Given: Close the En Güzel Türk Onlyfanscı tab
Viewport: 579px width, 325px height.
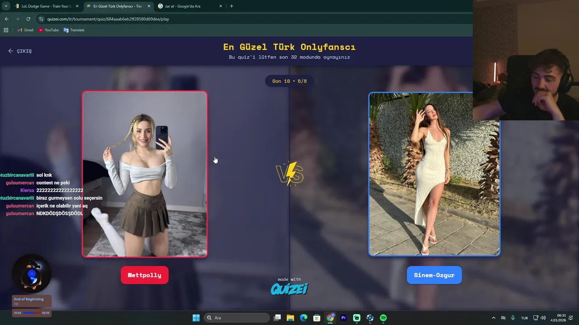Looking at the screenshot, I should coord(149,6).
